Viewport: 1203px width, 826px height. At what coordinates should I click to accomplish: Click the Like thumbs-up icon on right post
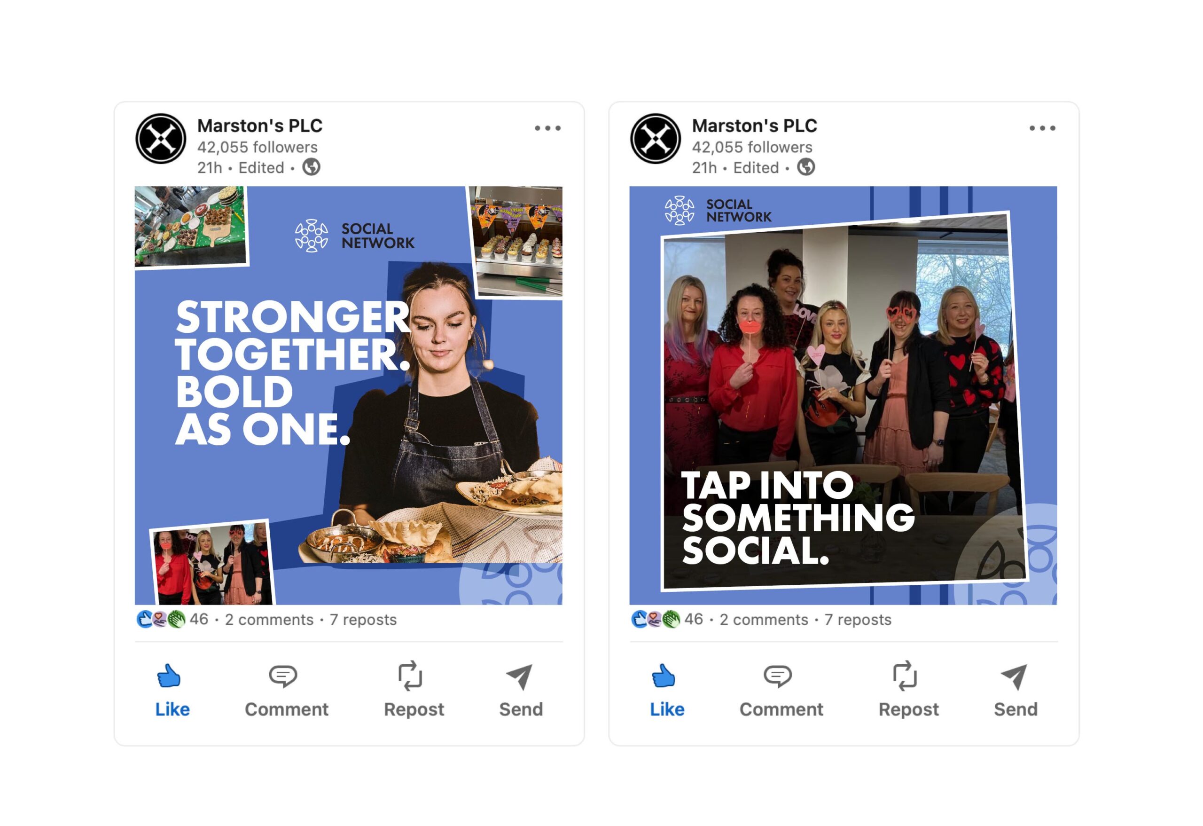coord(664,676)
